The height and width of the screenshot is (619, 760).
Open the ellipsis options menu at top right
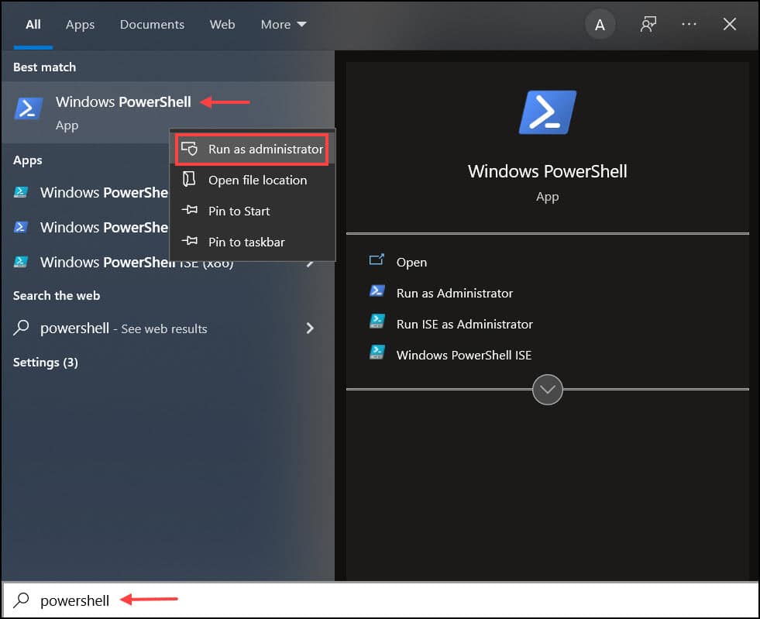click(689, 24)
